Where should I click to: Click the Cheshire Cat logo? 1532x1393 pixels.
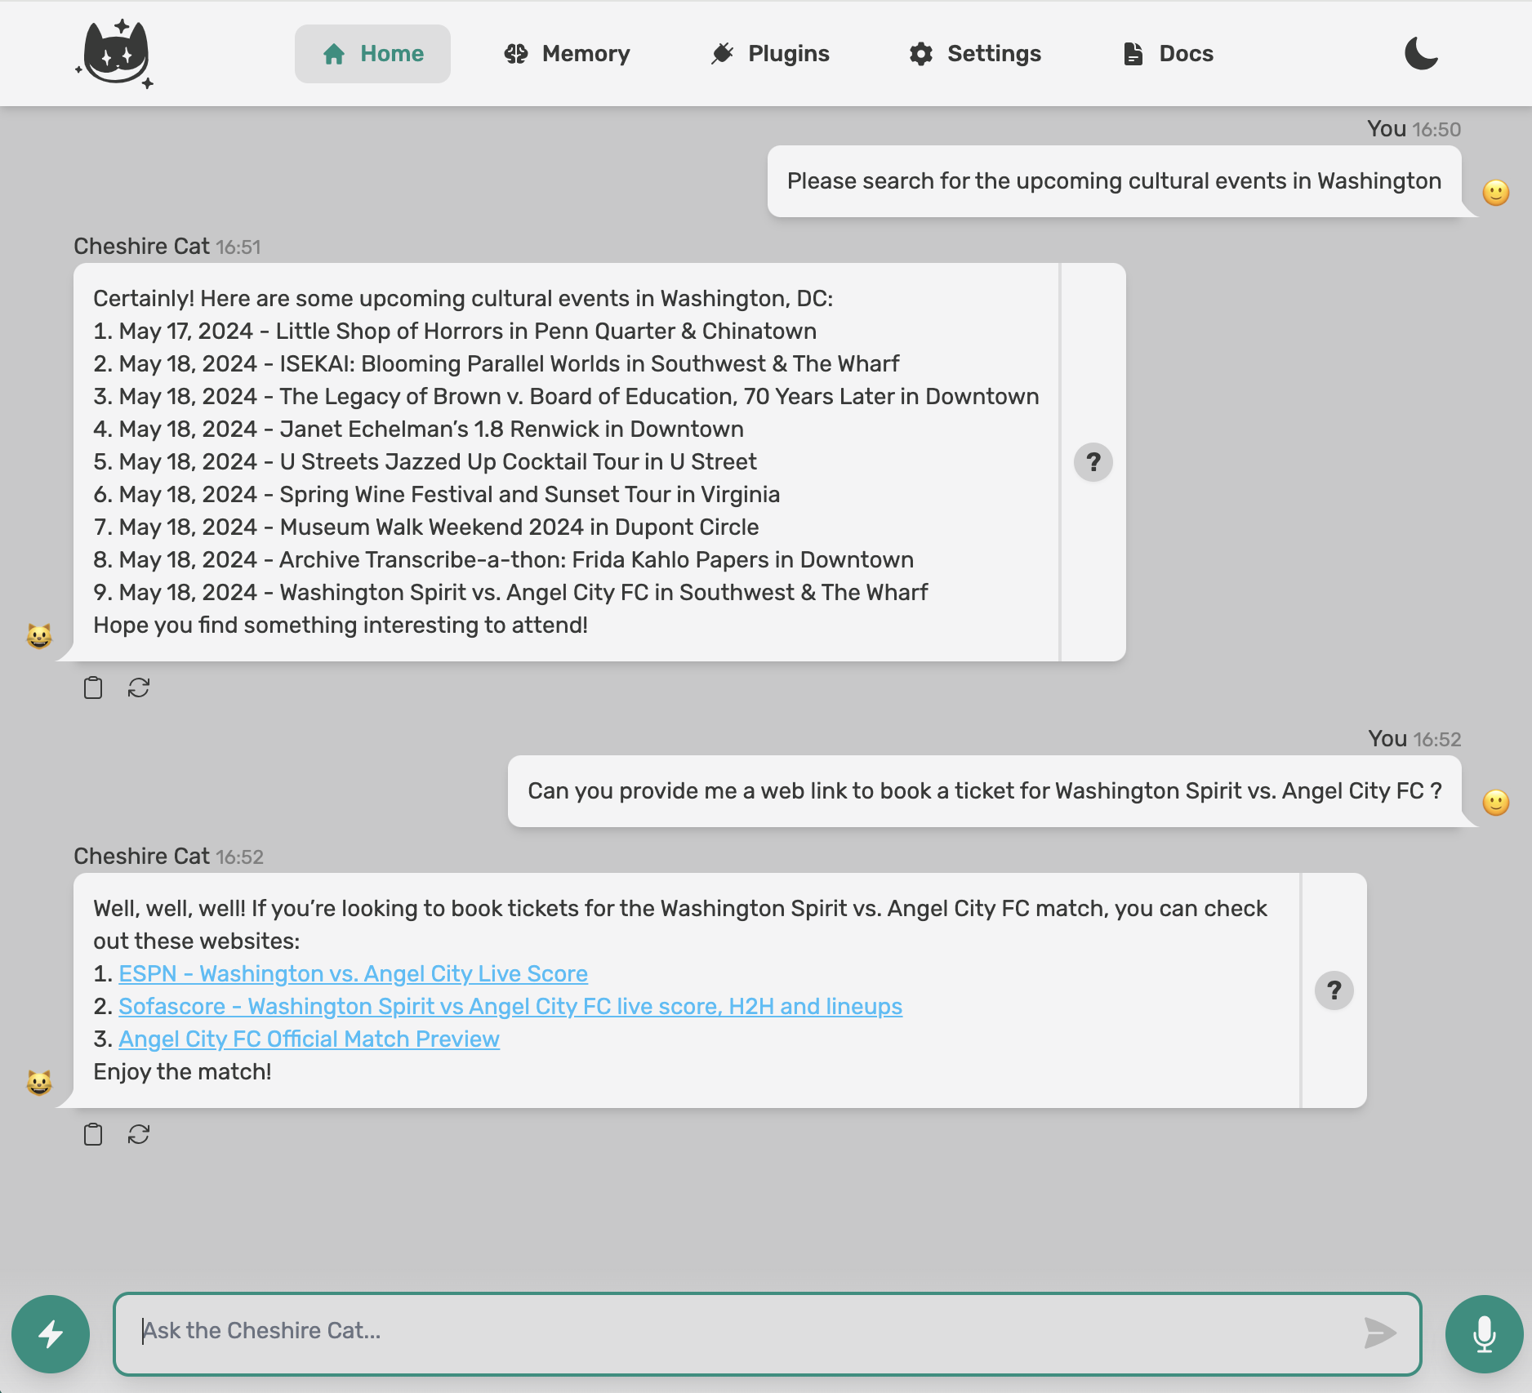115,53
